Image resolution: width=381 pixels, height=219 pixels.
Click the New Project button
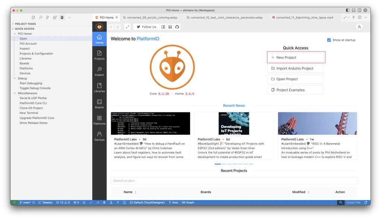coord(296,57)
